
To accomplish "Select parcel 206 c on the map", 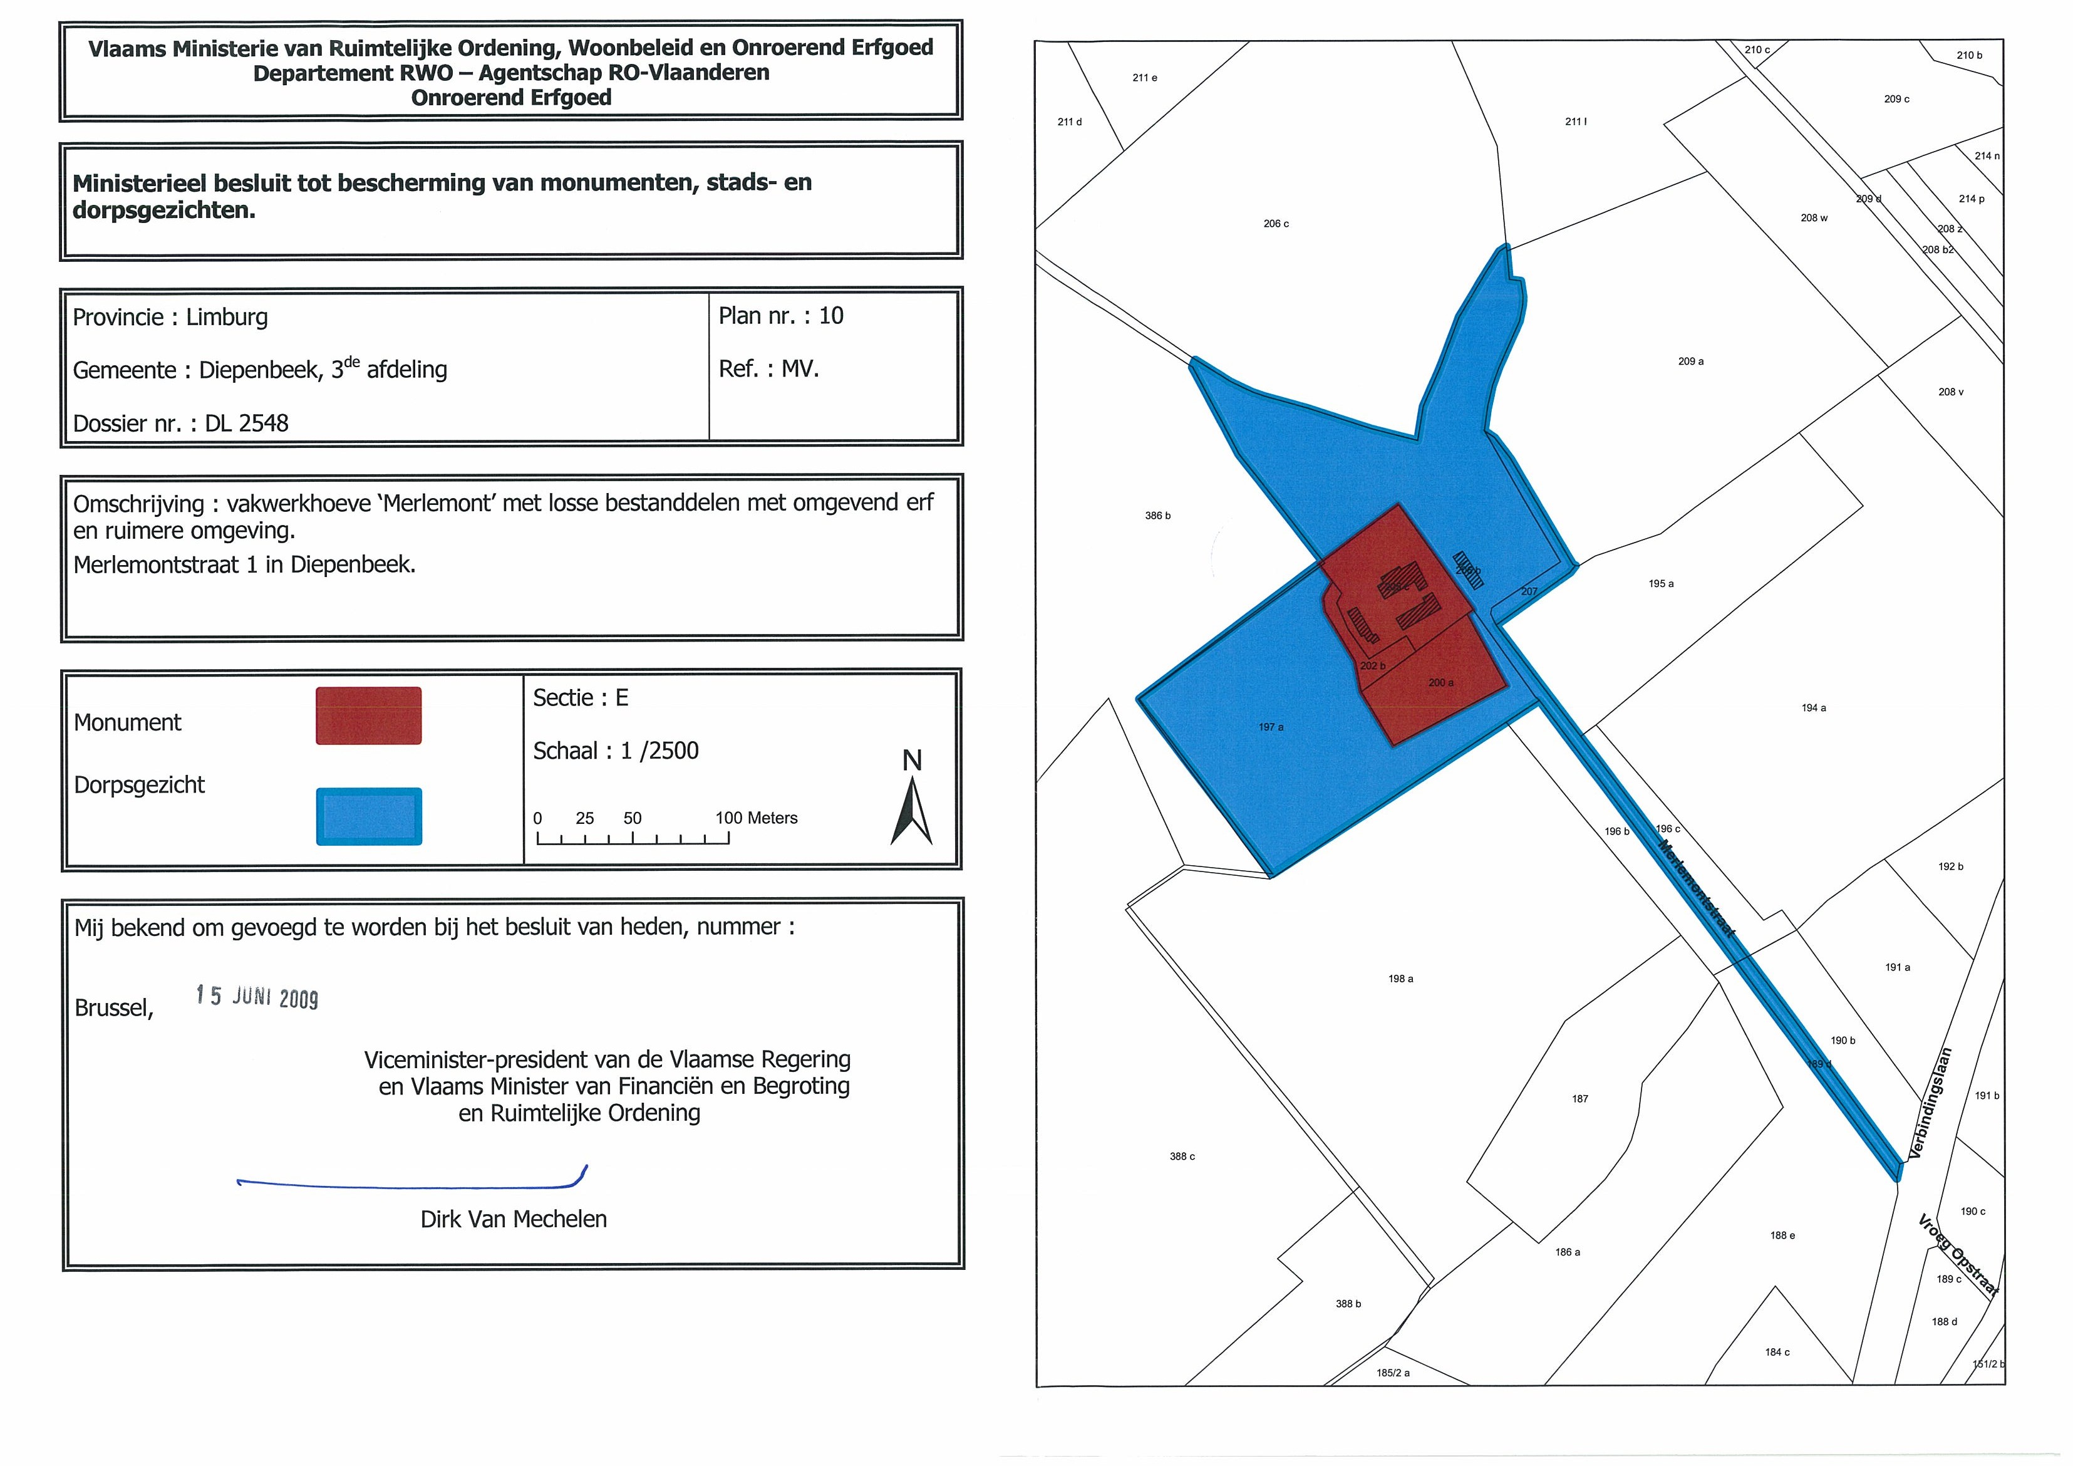I will coord(1276,224).
